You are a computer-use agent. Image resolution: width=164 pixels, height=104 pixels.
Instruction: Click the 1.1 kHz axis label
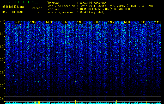[x=2, y=34]
